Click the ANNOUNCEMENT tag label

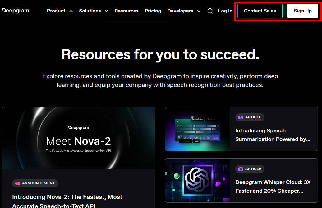point(35,183)
